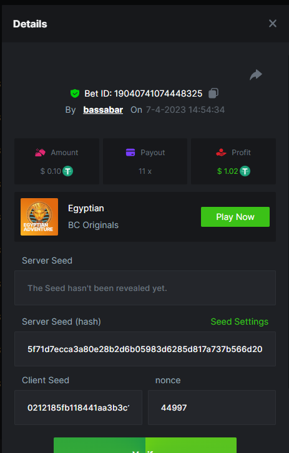Viewport: 289px width, 453px height.
Task: Click the nonce field showing 44997
Action: pos(212,408)
